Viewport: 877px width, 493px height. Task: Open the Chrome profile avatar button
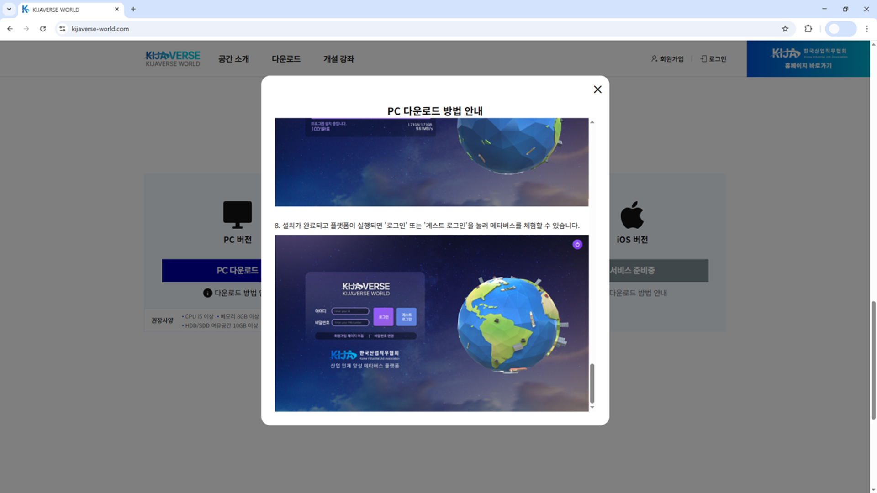point(840,29)
